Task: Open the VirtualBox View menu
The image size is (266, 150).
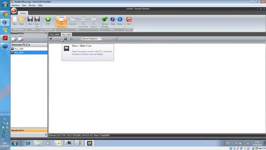Action: click(x=24, y=5)
